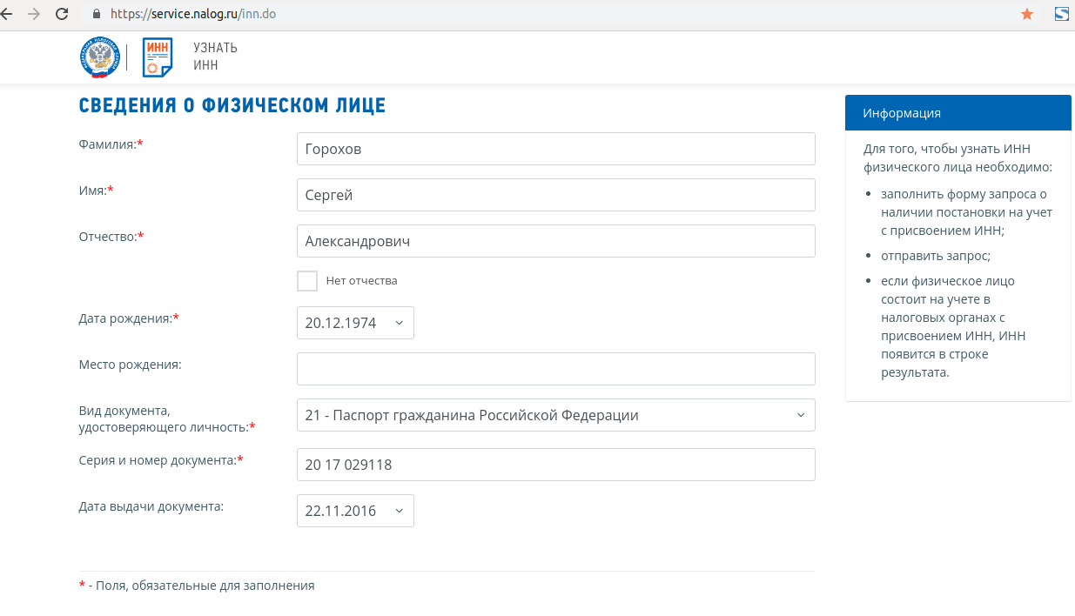Click the browser forward arrow
The width and height of the screenshot is (1075, 616).
(34, 14)
